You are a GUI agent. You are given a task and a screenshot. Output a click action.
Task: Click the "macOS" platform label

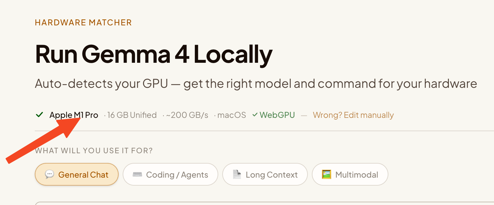[x=232, y=115]
